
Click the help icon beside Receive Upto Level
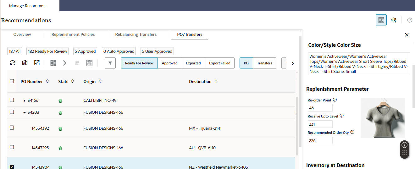pyautogui.click(x=341, y=116)
